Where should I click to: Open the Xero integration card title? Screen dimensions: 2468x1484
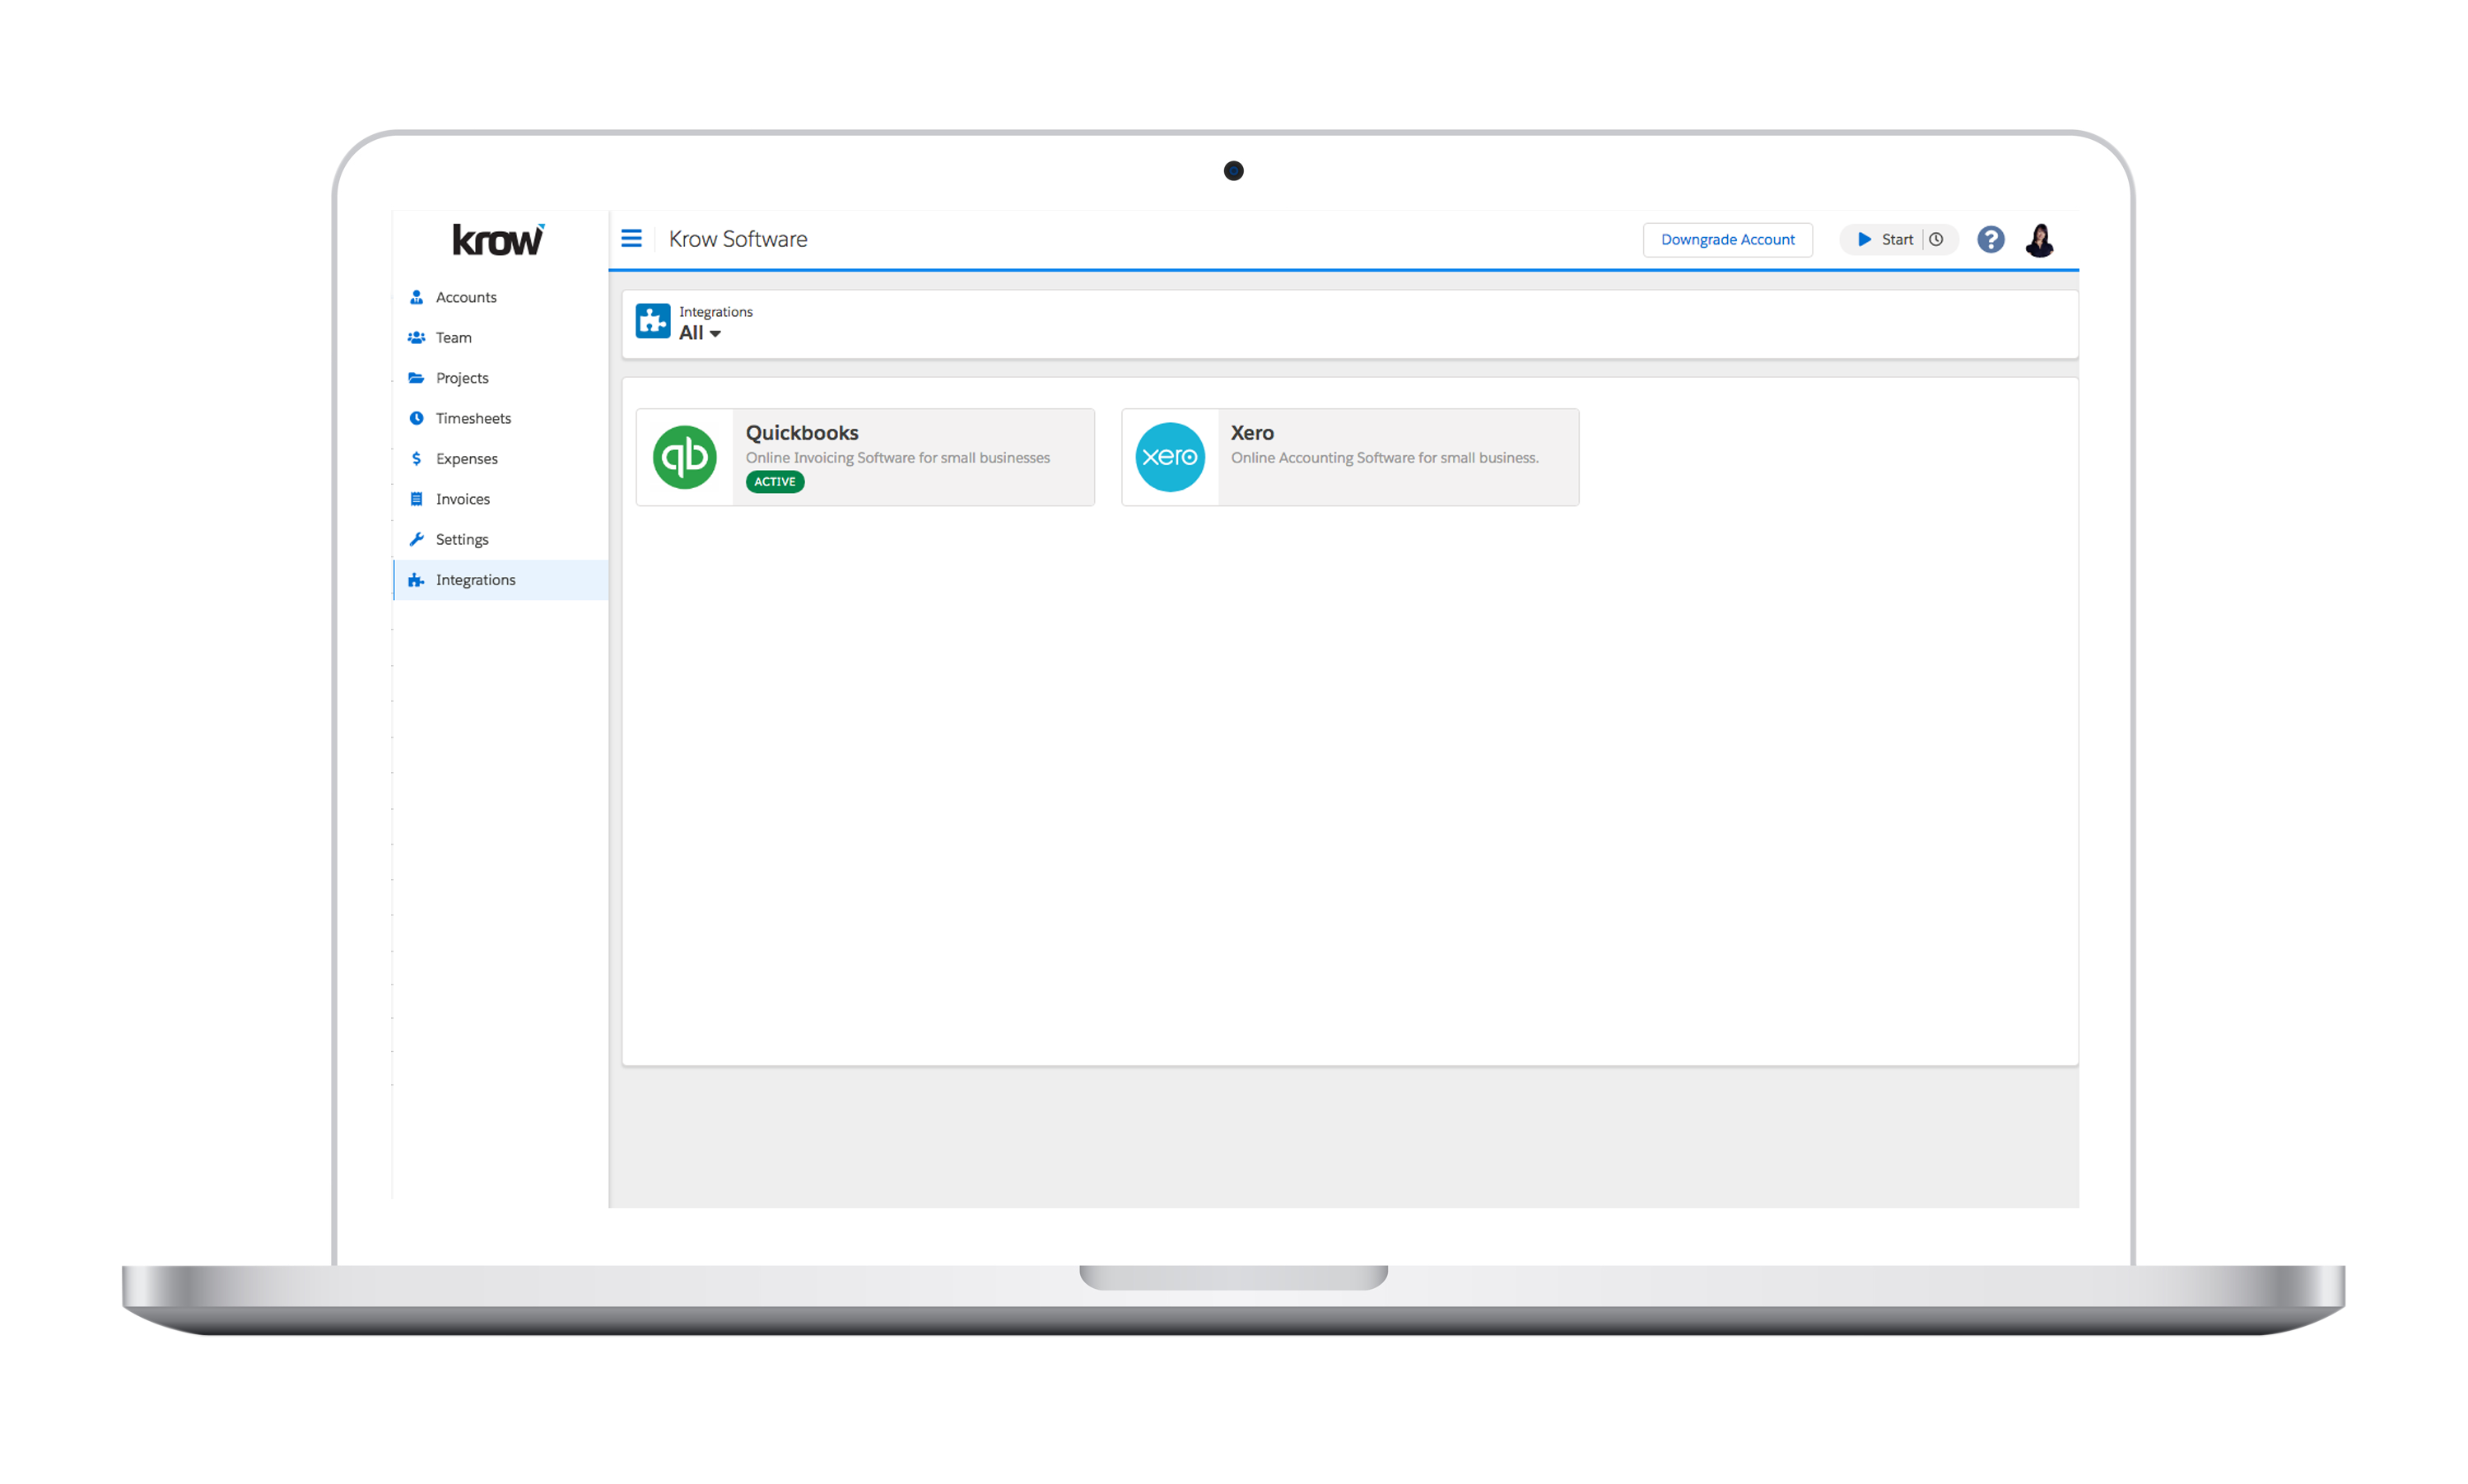[x=1252, y=433]
